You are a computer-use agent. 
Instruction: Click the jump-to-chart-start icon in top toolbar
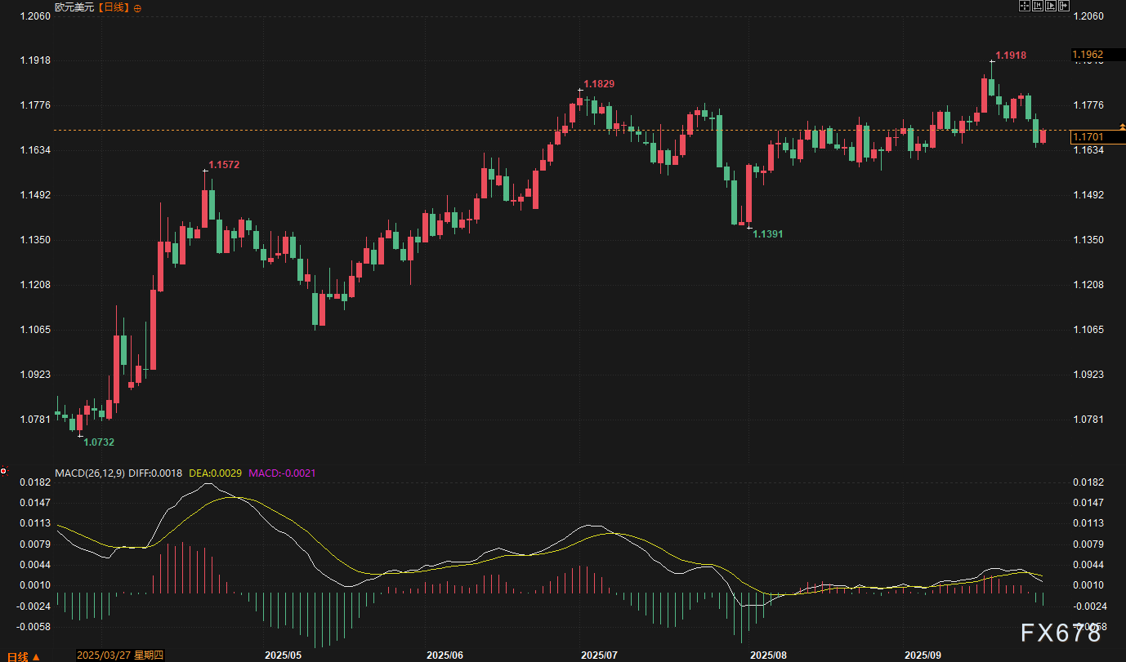click(x=1037, y=6)
